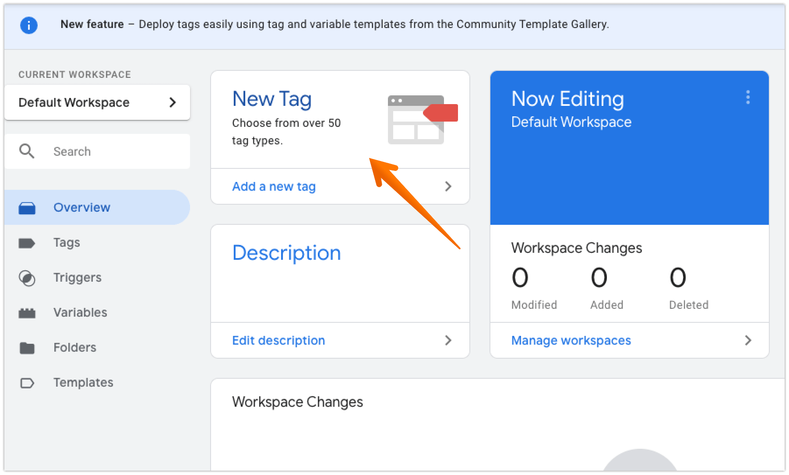The image size is (789, 475).
Task: Click the New feature banner text
Action: [335, 24]
